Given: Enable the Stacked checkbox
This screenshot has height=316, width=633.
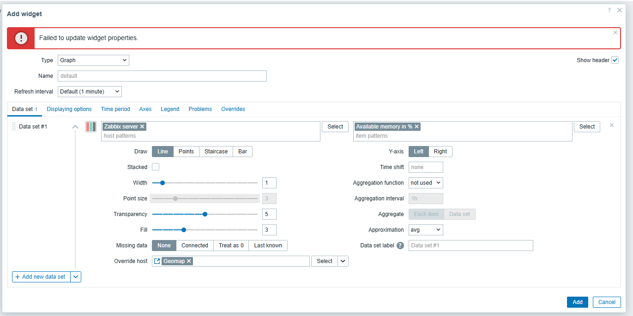Looking at the screenshot, I should pyautogui.click(x=156, y=167).
